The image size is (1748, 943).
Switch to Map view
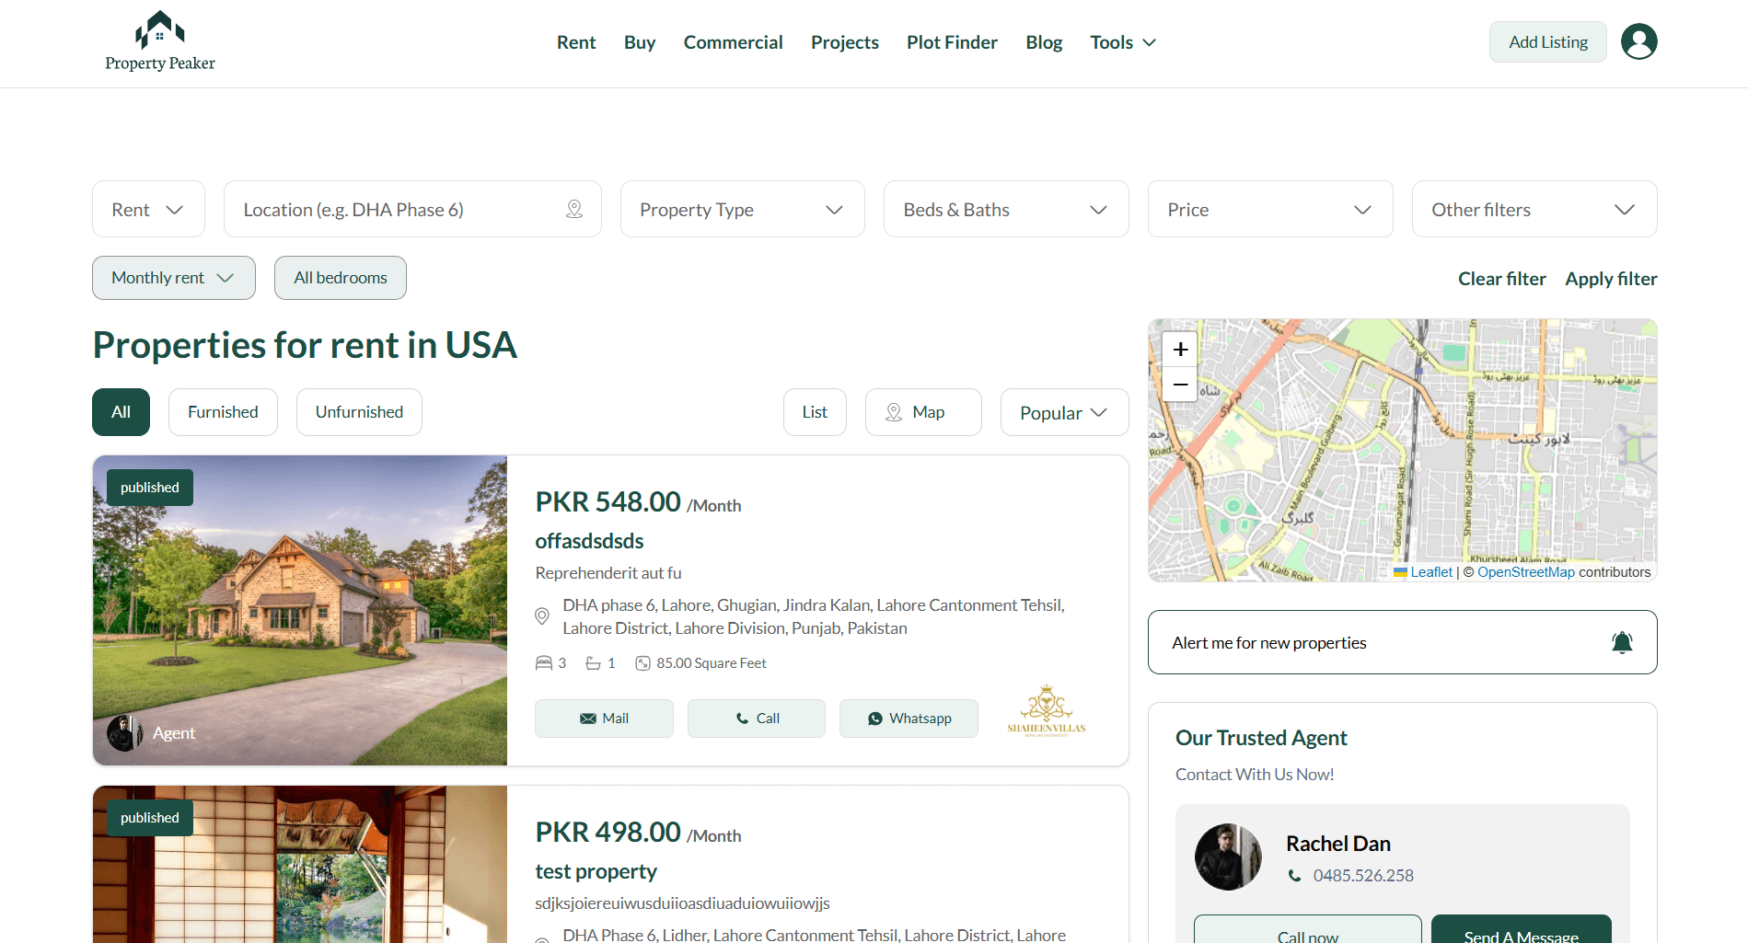(923, 412)
